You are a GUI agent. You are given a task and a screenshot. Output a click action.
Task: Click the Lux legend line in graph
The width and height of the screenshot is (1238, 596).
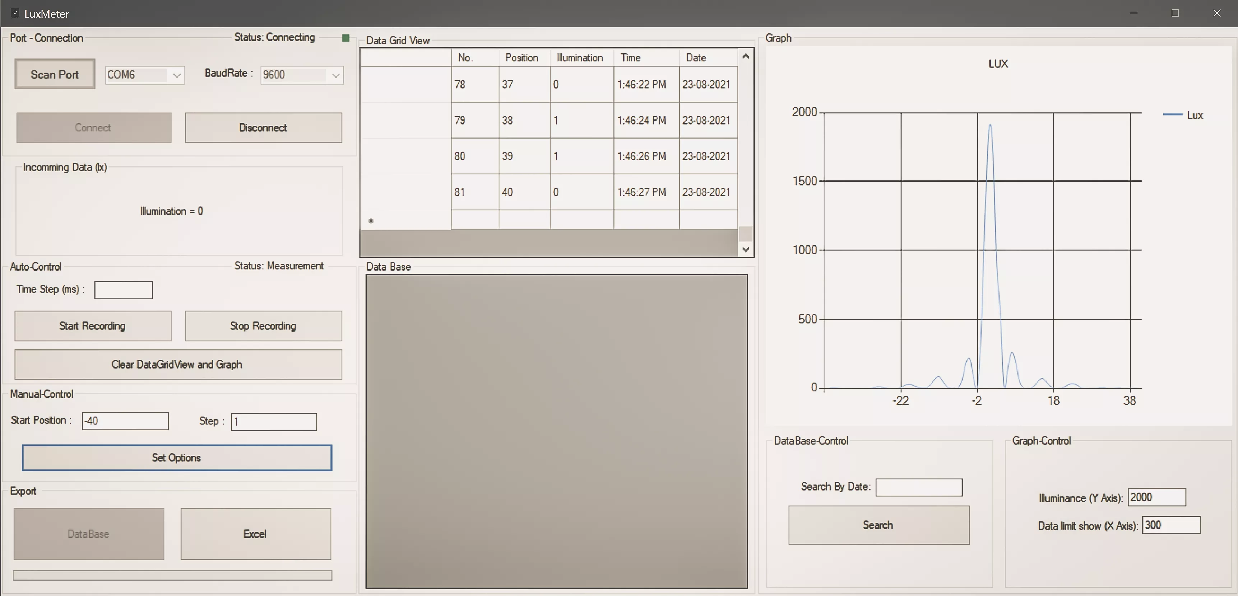[1172, 115]
